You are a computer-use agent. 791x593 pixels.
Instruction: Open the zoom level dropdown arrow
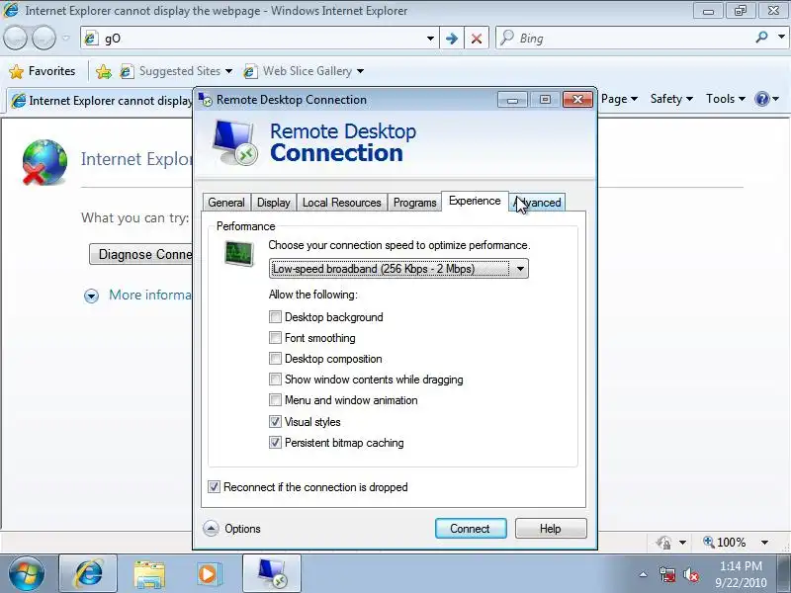[764, 543]
